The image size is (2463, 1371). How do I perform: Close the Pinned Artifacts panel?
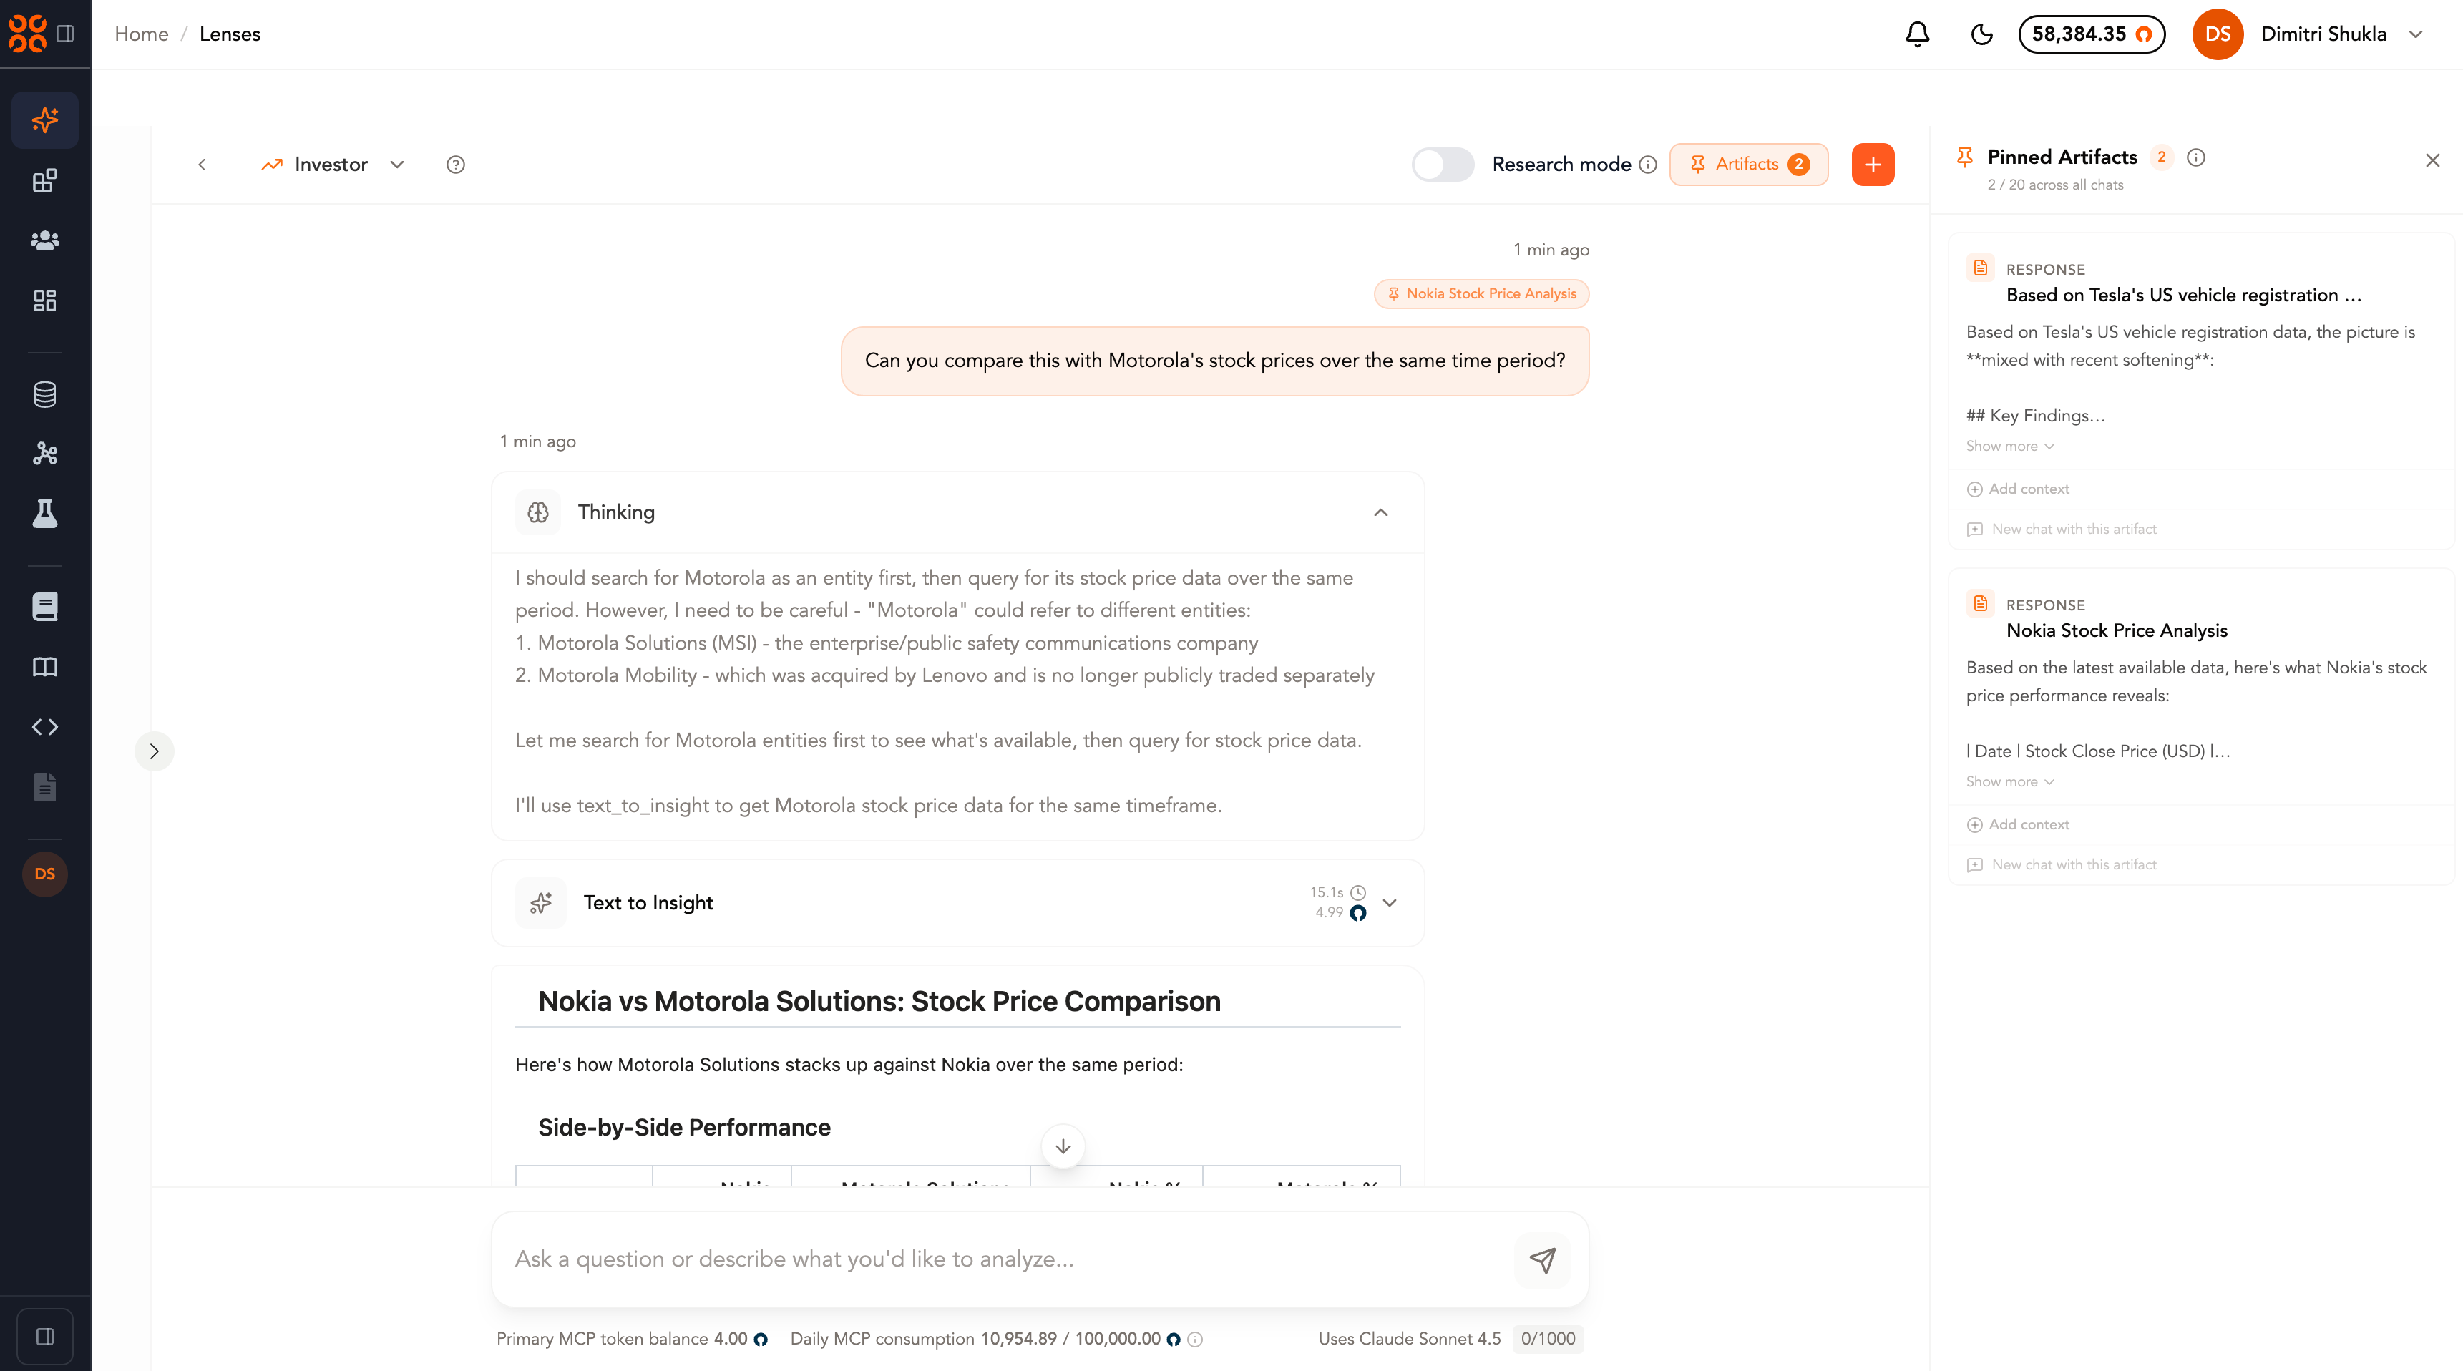pos(2432,160)
